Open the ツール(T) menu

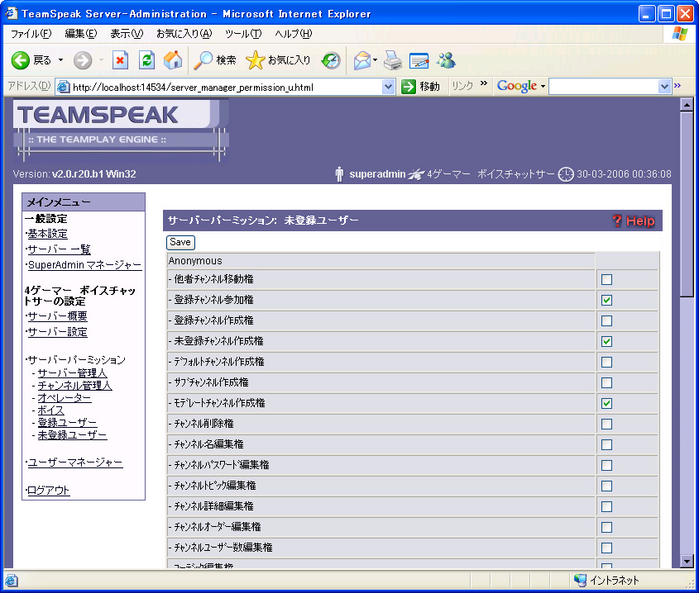click(x=242, y=34)
